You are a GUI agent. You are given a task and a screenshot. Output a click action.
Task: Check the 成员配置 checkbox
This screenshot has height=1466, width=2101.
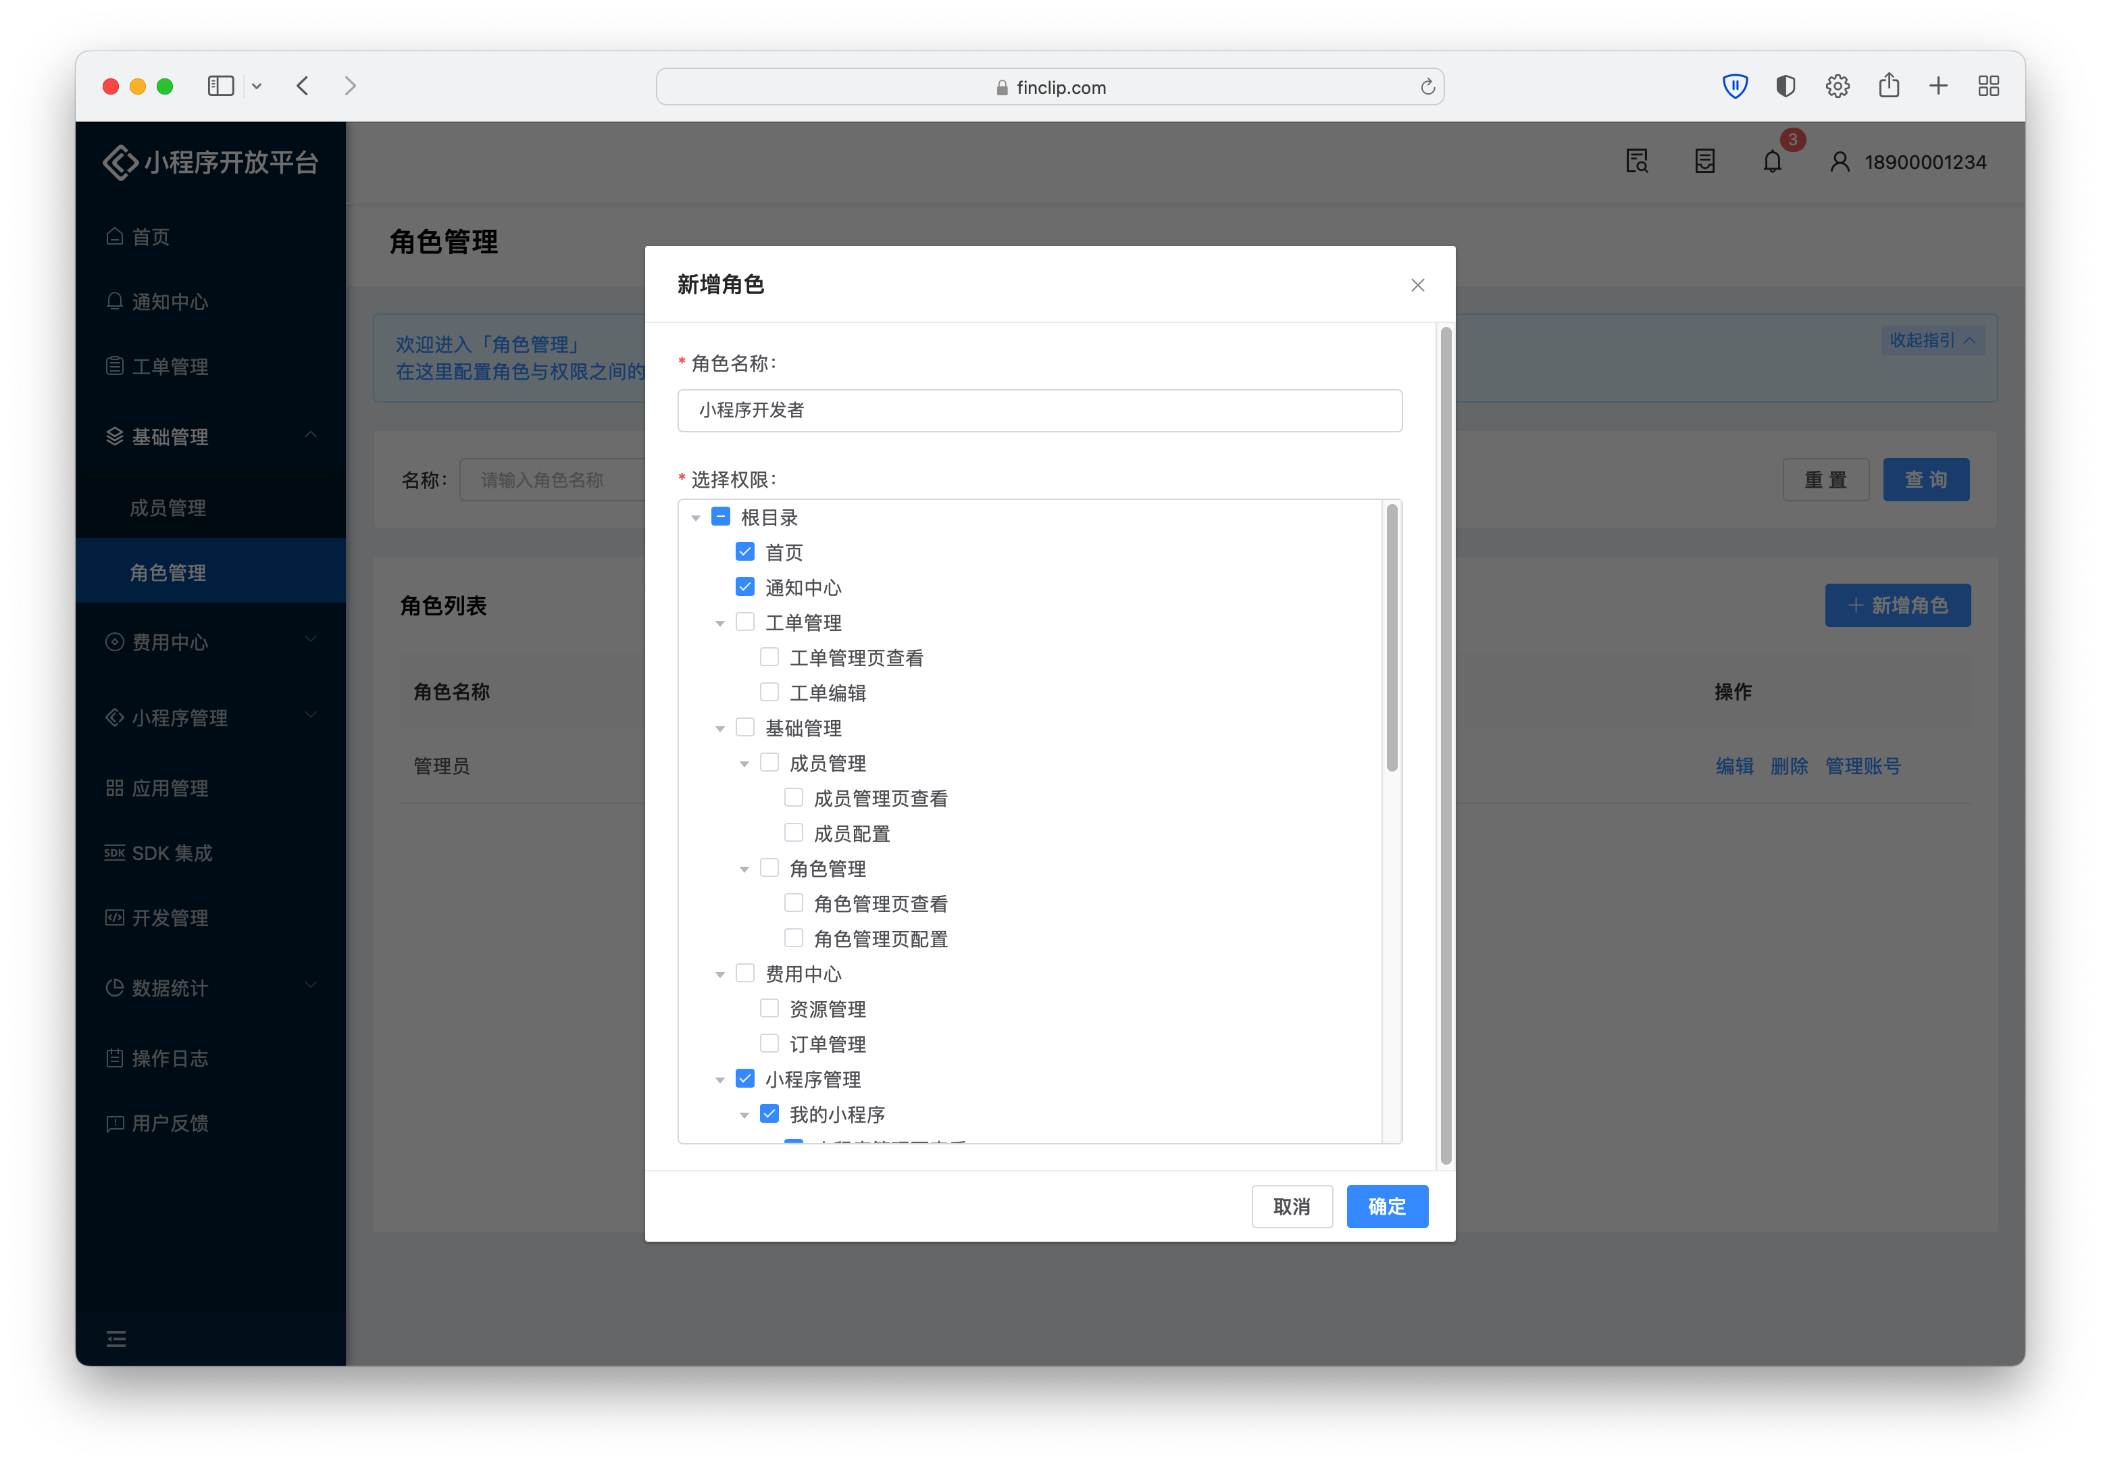pos(794,833)
